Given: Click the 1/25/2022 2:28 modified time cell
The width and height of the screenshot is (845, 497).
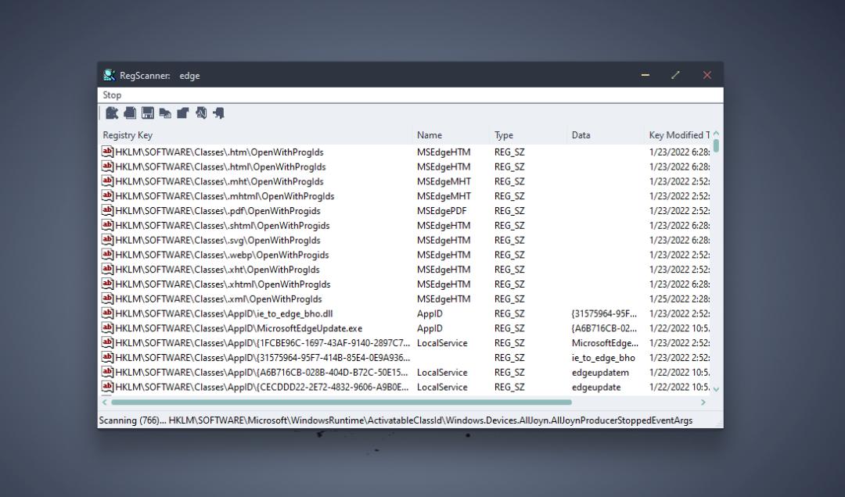Looking at the screenshot, I should point(679,299).
